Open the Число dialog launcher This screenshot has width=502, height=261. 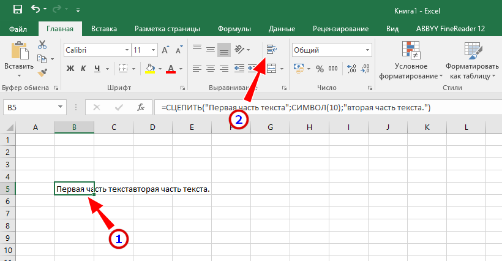pyautogui.click(x=370, y=88)
